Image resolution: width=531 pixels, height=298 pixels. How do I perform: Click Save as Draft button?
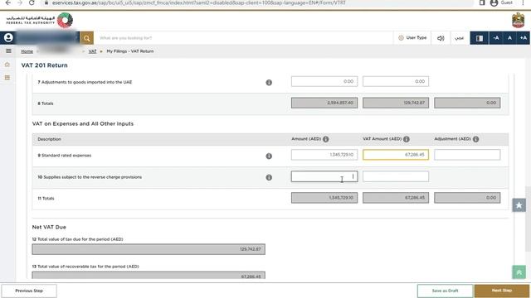tap(445, 291)
